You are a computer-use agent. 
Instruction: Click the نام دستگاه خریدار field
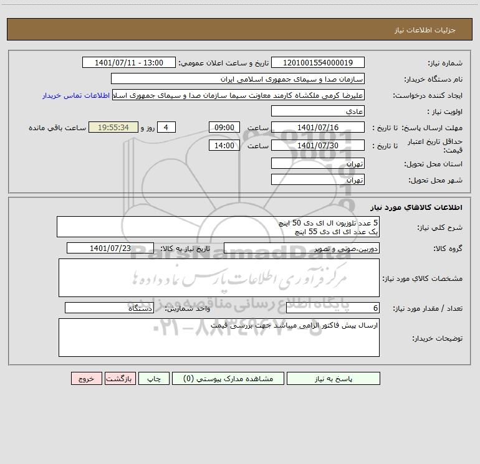point(238,79)
